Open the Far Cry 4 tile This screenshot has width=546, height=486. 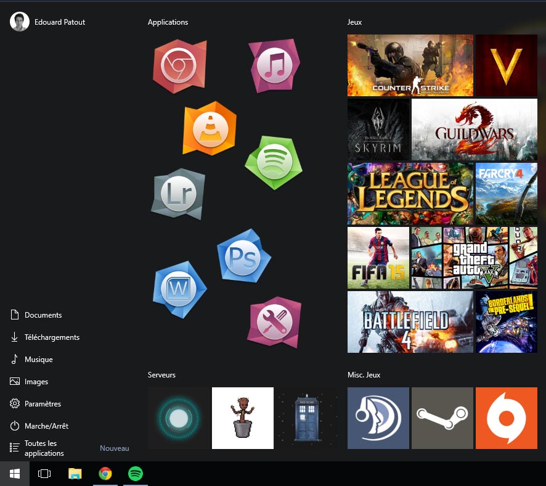coord(507,194)
